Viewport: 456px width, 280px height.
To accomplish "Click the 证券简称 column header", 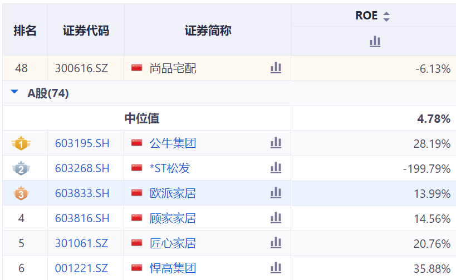I will point(208,31).
